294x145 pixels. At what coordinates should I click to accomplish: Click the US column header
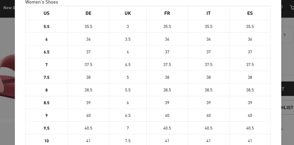[x=47, y=13]
